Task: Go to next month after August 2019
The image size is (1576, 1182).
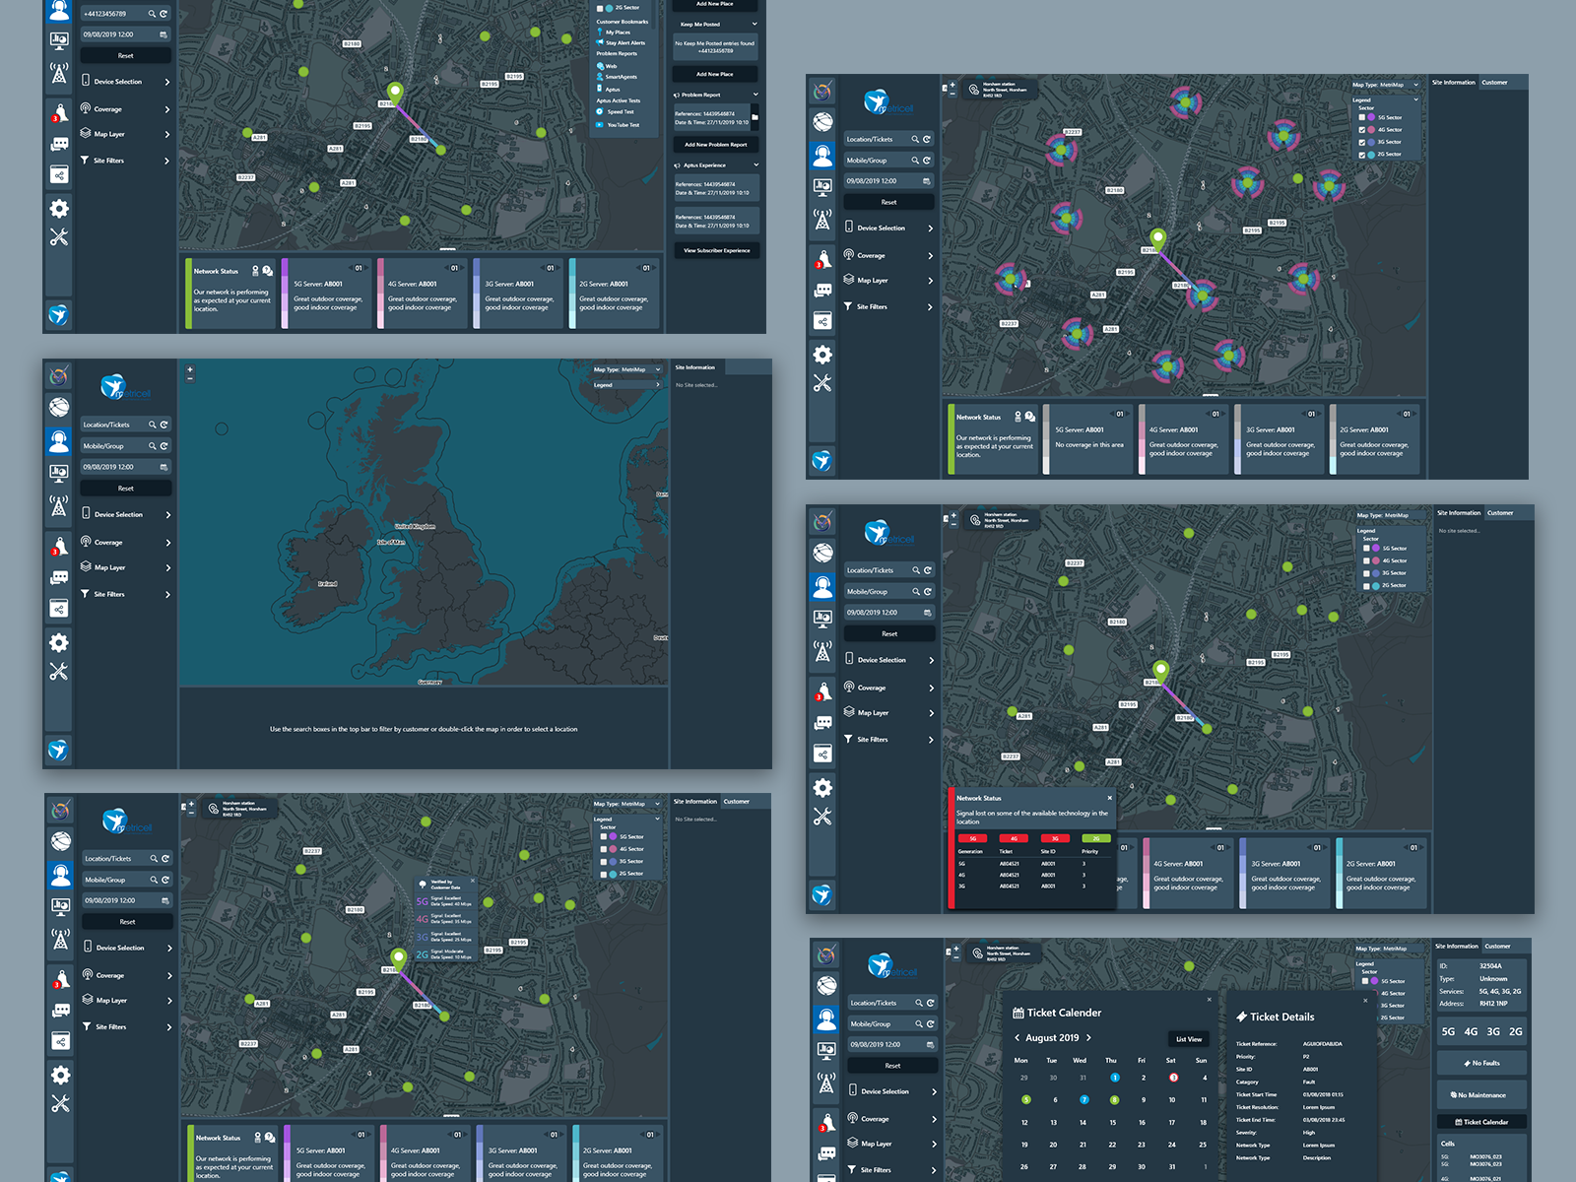Action: [x=1088, y=1037]
